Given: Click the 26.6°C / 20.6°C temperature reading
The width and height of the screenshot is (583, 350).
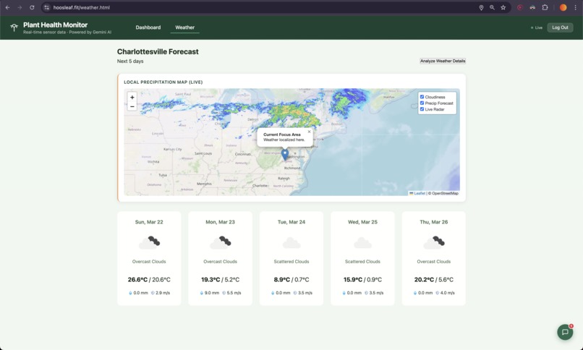Looking at the screenshot, I should pos(149,279).
